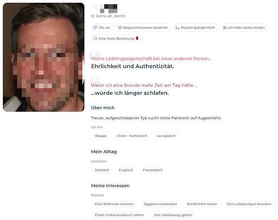The width and height of the screenshot is (278, 220).
Task: Select Einen Vulkanausbruch sehen chip
Action: 120,215
